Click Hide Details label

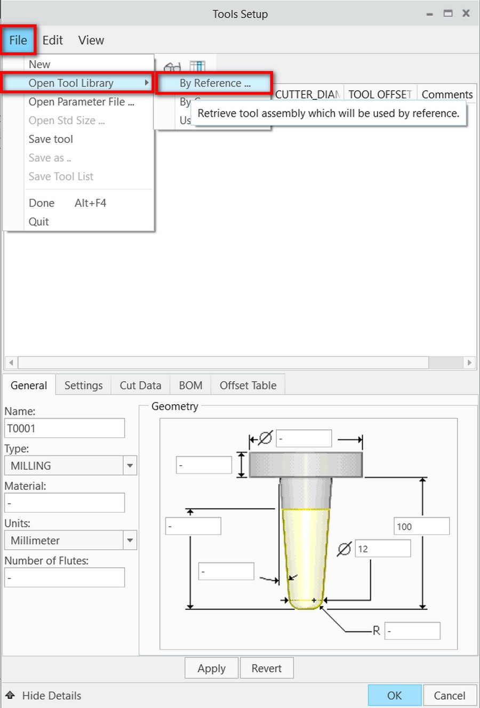(52, 695)
